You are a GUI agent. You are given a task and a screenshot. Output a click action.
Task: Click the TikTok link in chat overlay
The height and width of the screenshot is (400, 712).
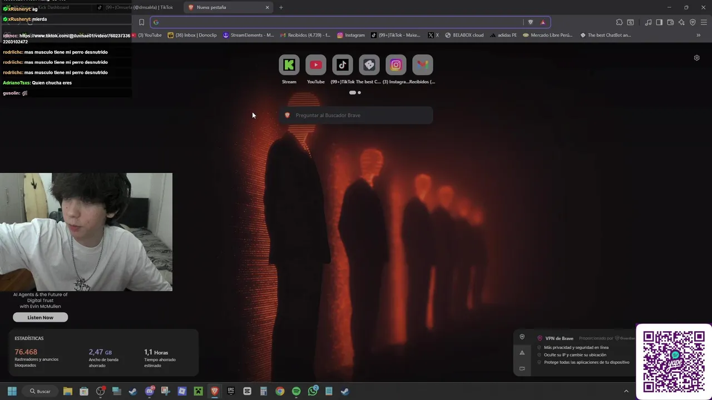coord(67,39)
